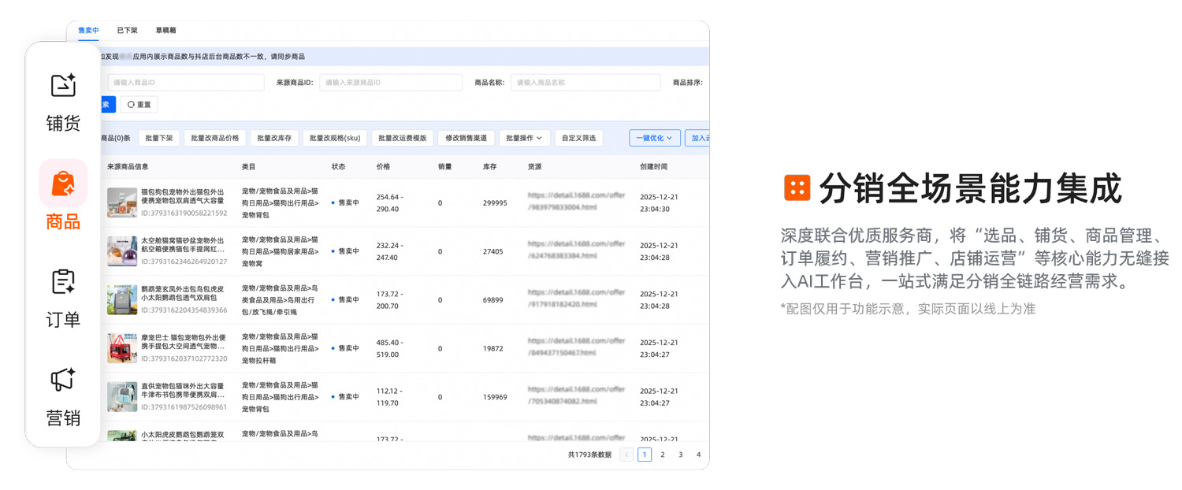Image resolution: width=1182 pixels, height=490 pixels.
Task: Click the 重置 reset button
Action: tap(139, 104)
